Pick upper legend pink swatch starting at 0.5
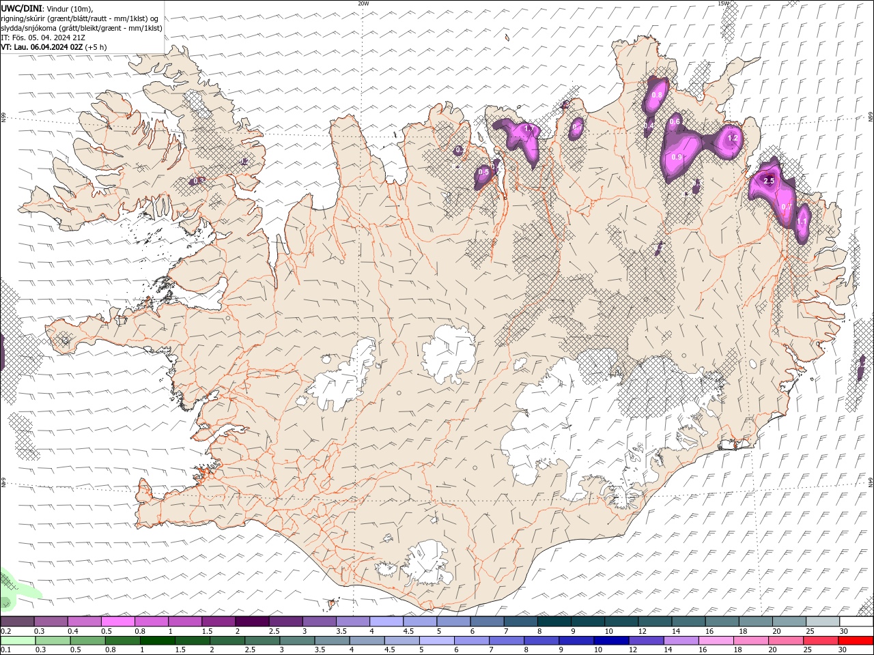The width and height of the screenshot is (874, 655). click(x=117, y=622)
